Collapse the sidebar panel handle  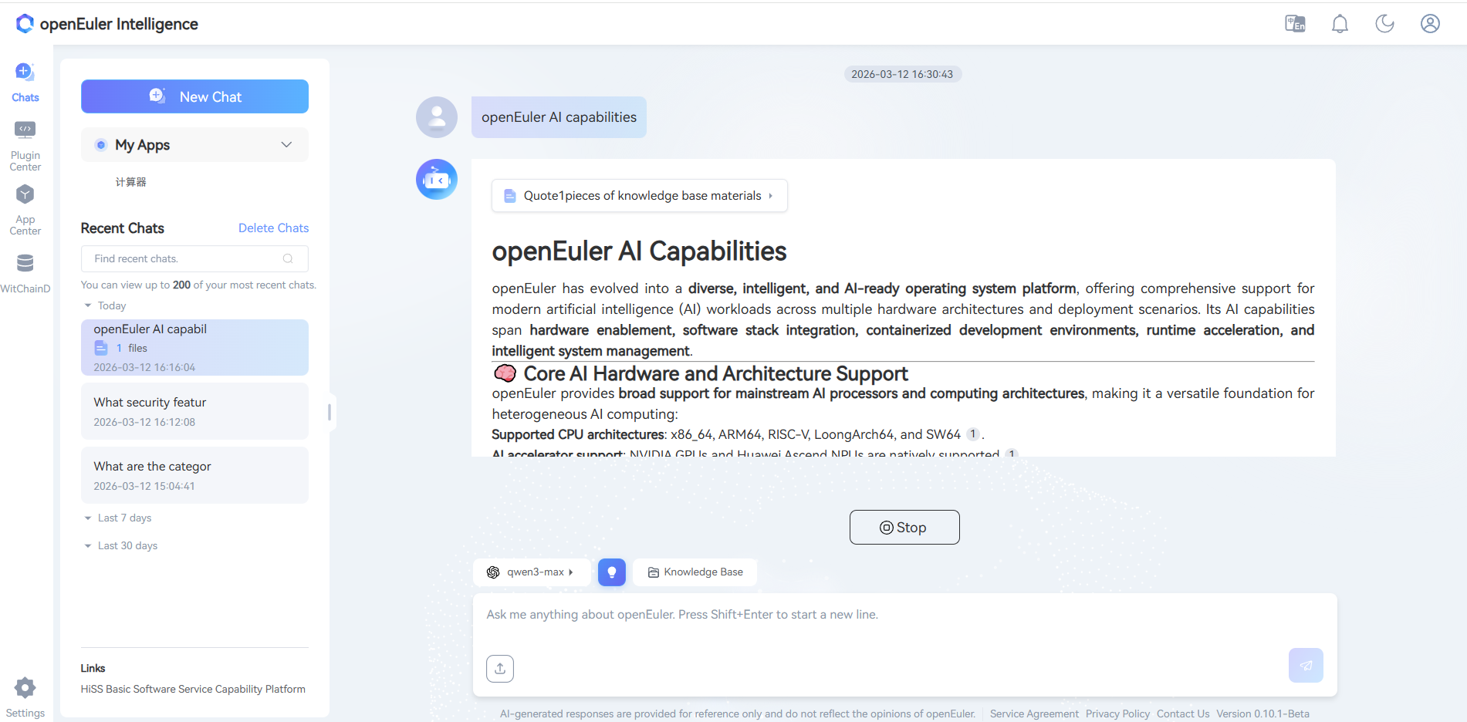tap(330, 412)
